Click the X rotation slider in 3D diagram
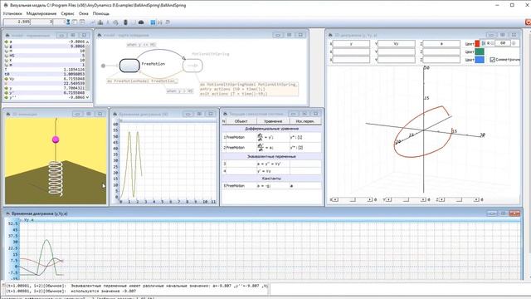Viewport: 531px width, 299px height. [353, 199]
